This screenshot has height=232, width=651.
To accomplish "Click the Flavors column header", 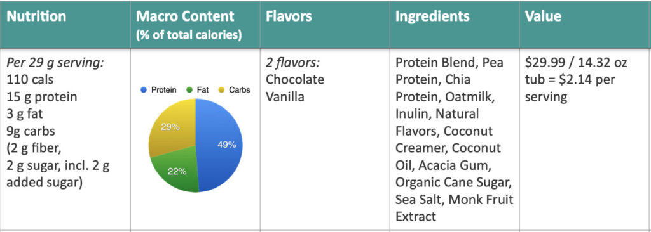I will 289,16.
